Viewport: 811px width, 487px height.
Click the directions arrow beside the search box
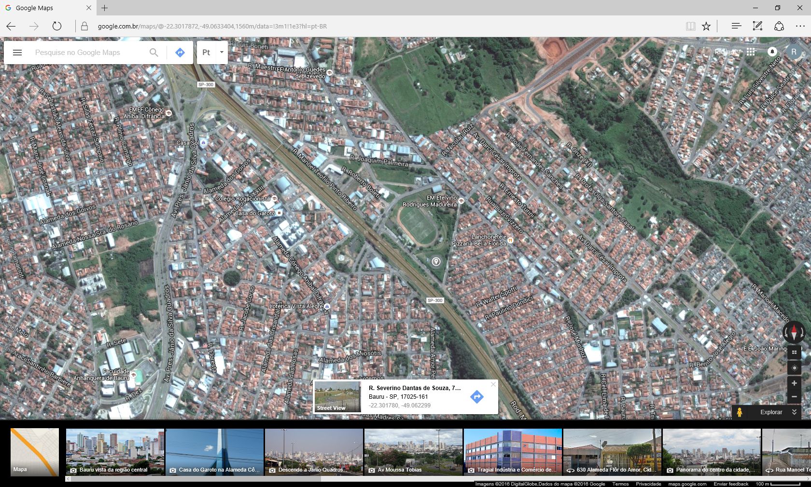click(x=180, y=53)
